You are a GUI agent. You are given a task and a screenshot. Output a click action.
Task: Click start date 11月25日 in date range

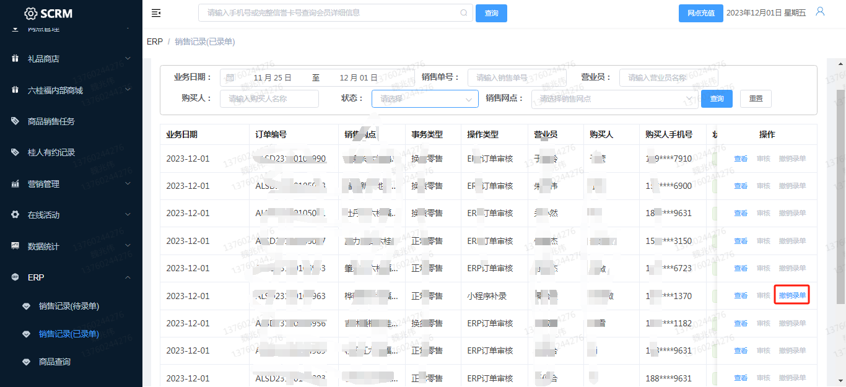pyautogui.click(x=273, y=77)
